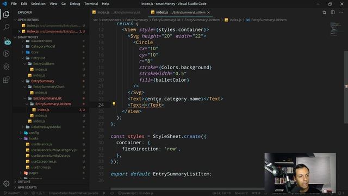Click the bulletColor text on line 20
This screenshot has height=196, width=348.
click(171, 80)
